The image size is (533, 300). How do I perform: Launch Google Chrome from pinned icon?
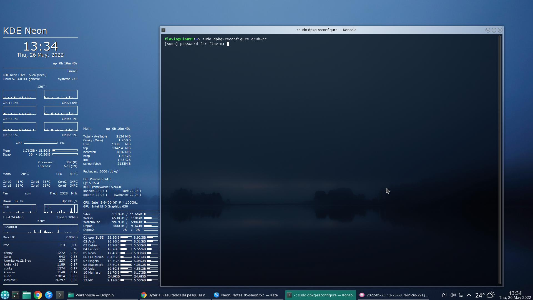[38, 295]
